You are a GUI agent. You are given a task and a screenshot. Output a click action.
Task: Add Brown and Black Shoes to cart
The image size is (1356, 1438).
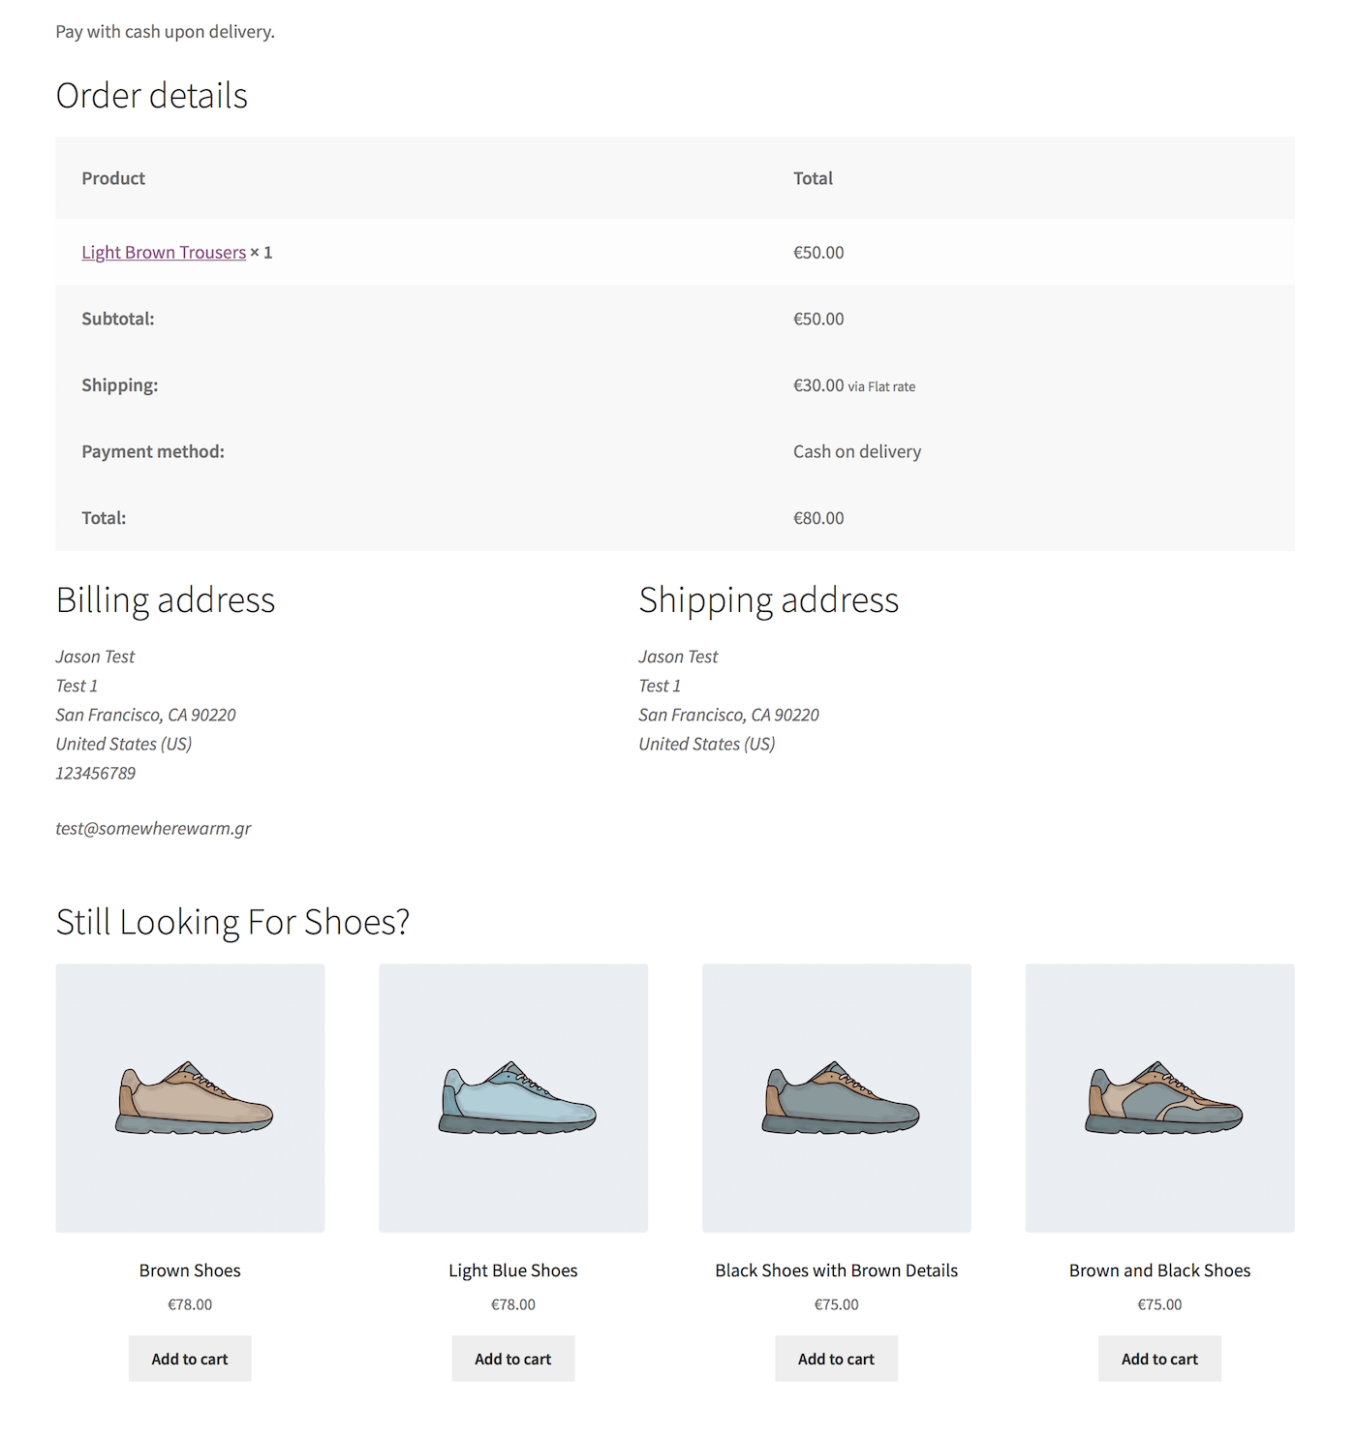pyautogui.click(x=1160, y=1359)
